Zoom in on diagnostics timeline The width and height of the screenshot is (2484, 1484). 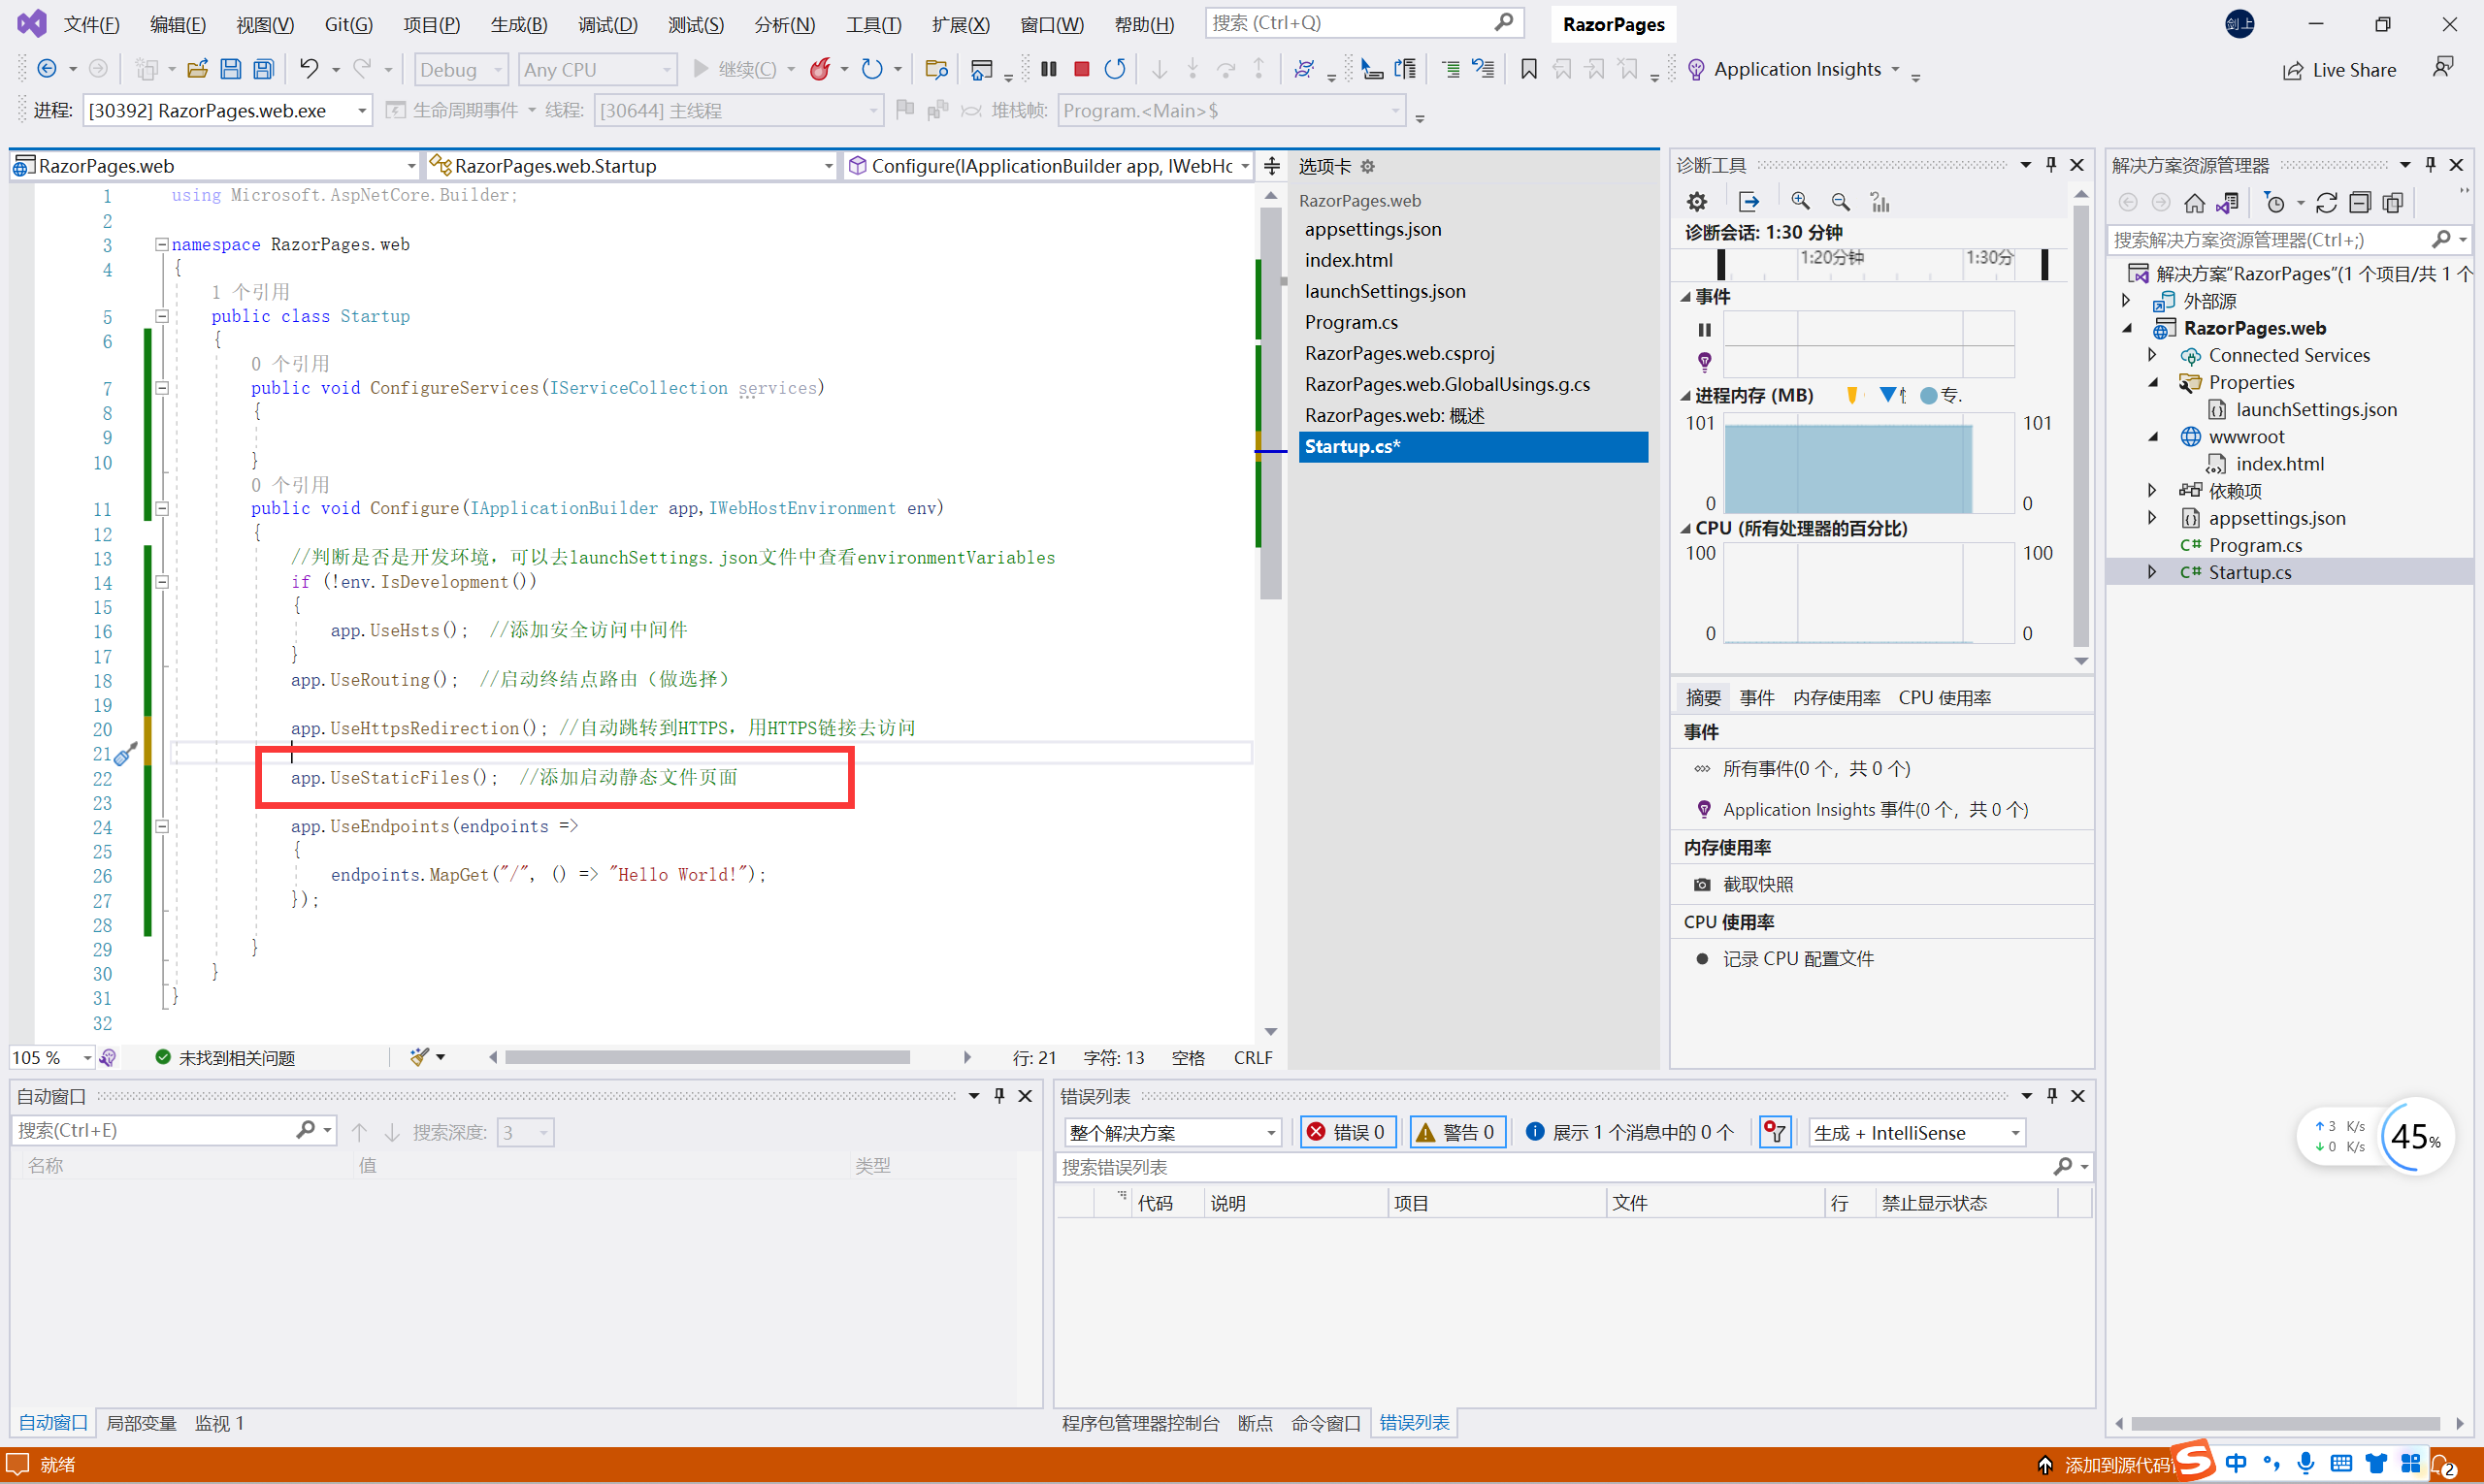(1800, 202)
